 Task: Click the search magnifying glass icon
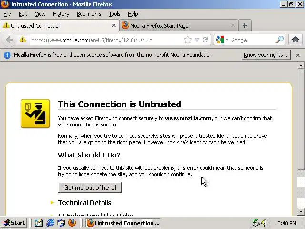point(280,40)
